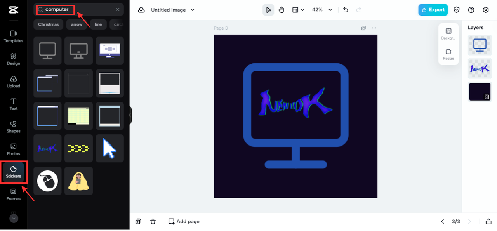The height and width of the screenshot is (231, 497).
Task: Click the duplicate page icon in bottom bar
Action: click(x=138, y=221)
